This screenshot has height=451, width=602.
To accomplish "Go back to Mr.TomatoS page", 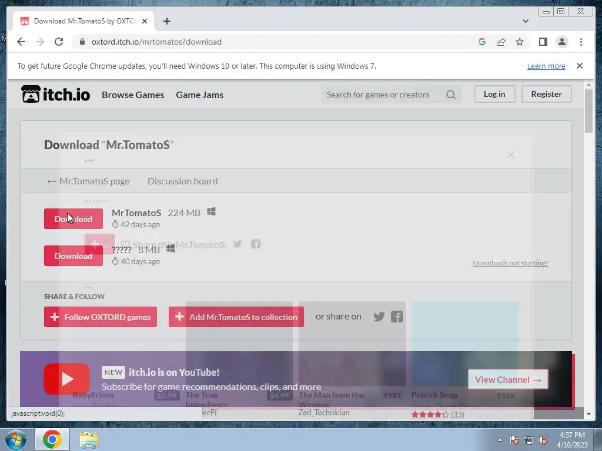I will [88, 181].
